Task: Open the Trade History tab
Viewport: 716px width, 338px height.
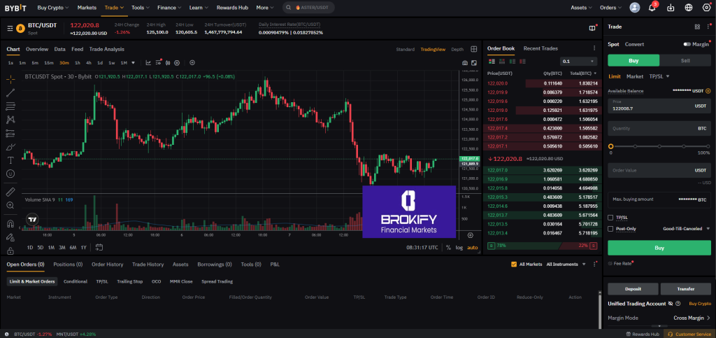Action: click(x=148, y=265)
